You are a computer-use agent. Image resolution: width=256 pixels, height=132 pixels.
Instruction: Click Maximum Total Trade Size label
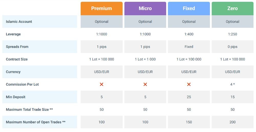click(x=29, y=110)
